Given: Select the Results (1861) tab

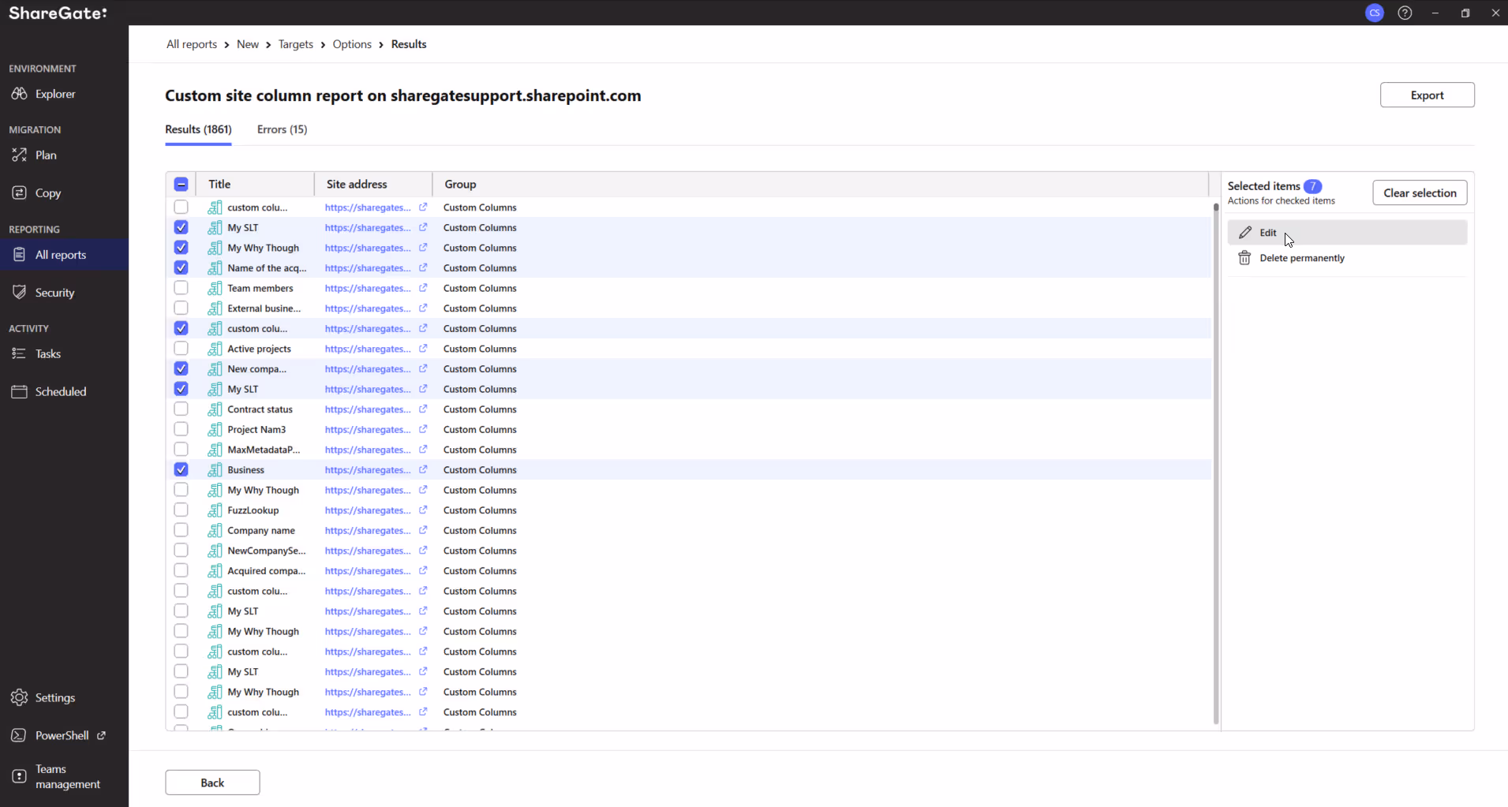Looking at the screenshot, I should (198, 129).
